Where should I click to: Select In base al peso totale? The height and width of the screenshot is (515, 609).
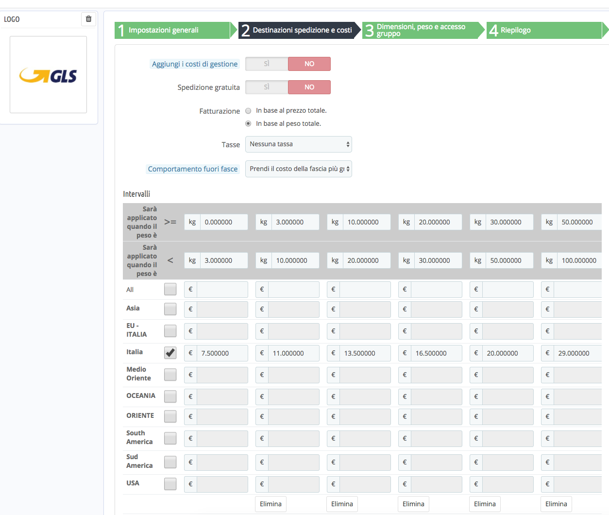[x=248, y=124]
